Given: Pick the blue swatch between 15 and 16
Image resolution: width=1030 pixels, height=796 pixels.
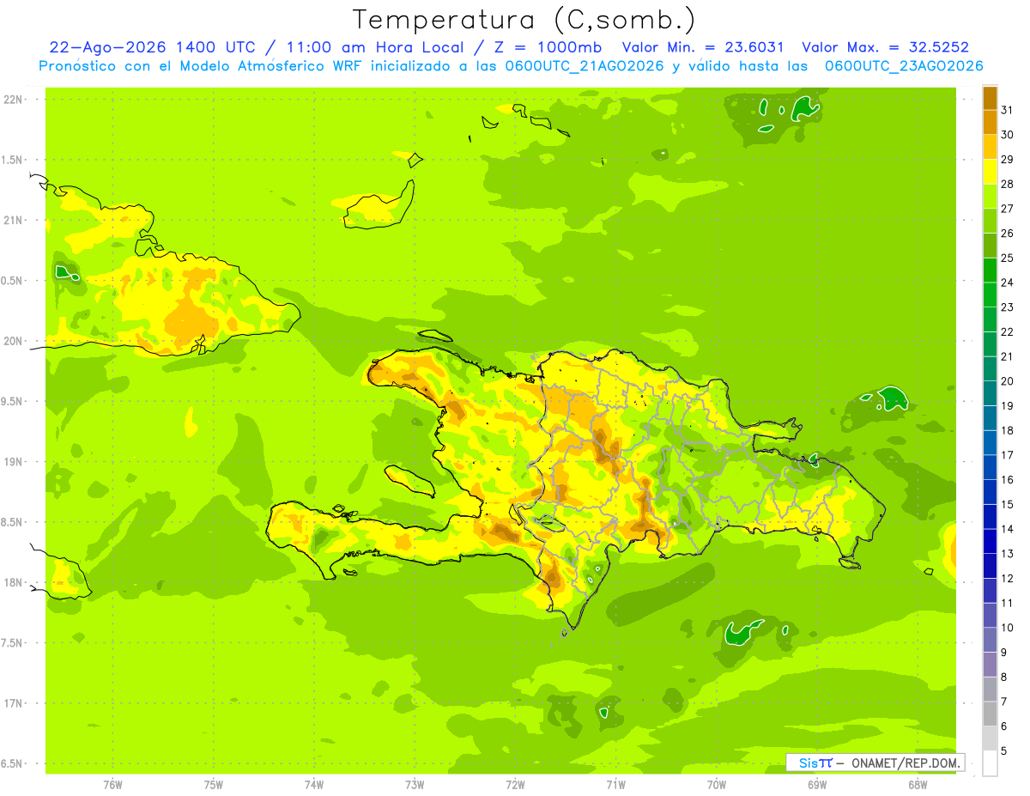Looking at the screenshot, I should point(990,492).
